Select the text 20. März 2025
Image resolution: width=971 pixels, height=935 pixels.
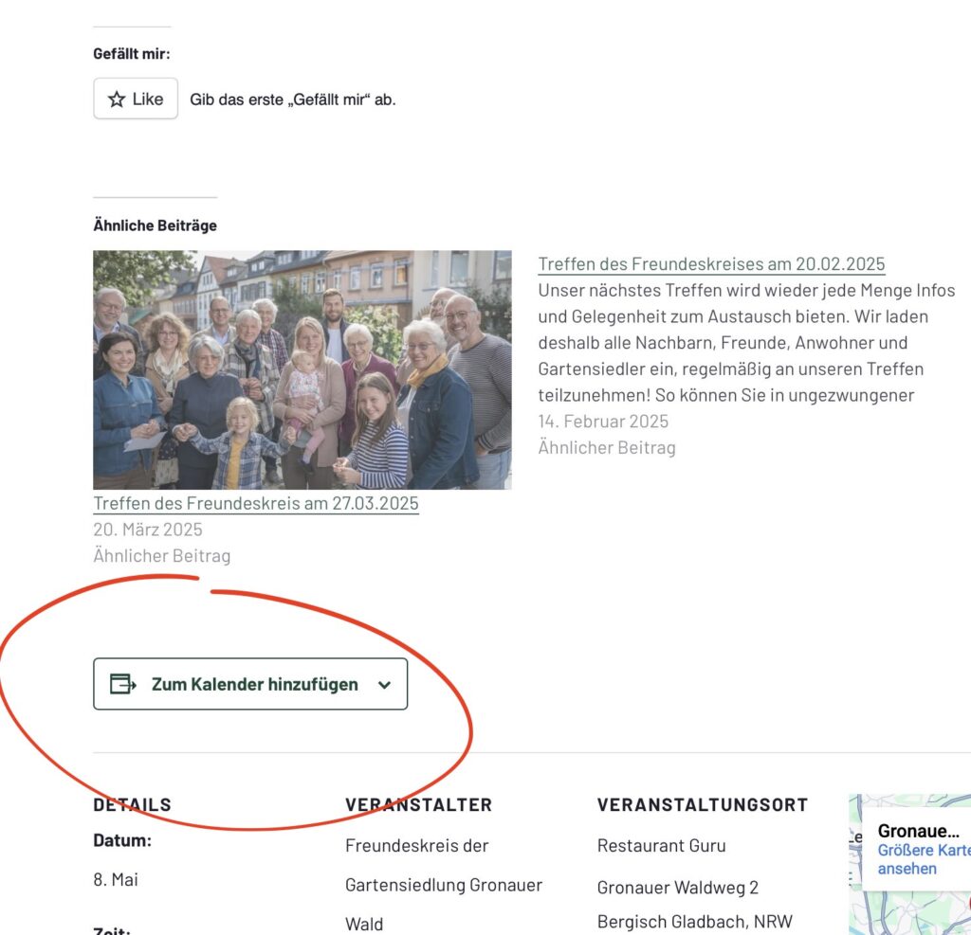148,529
